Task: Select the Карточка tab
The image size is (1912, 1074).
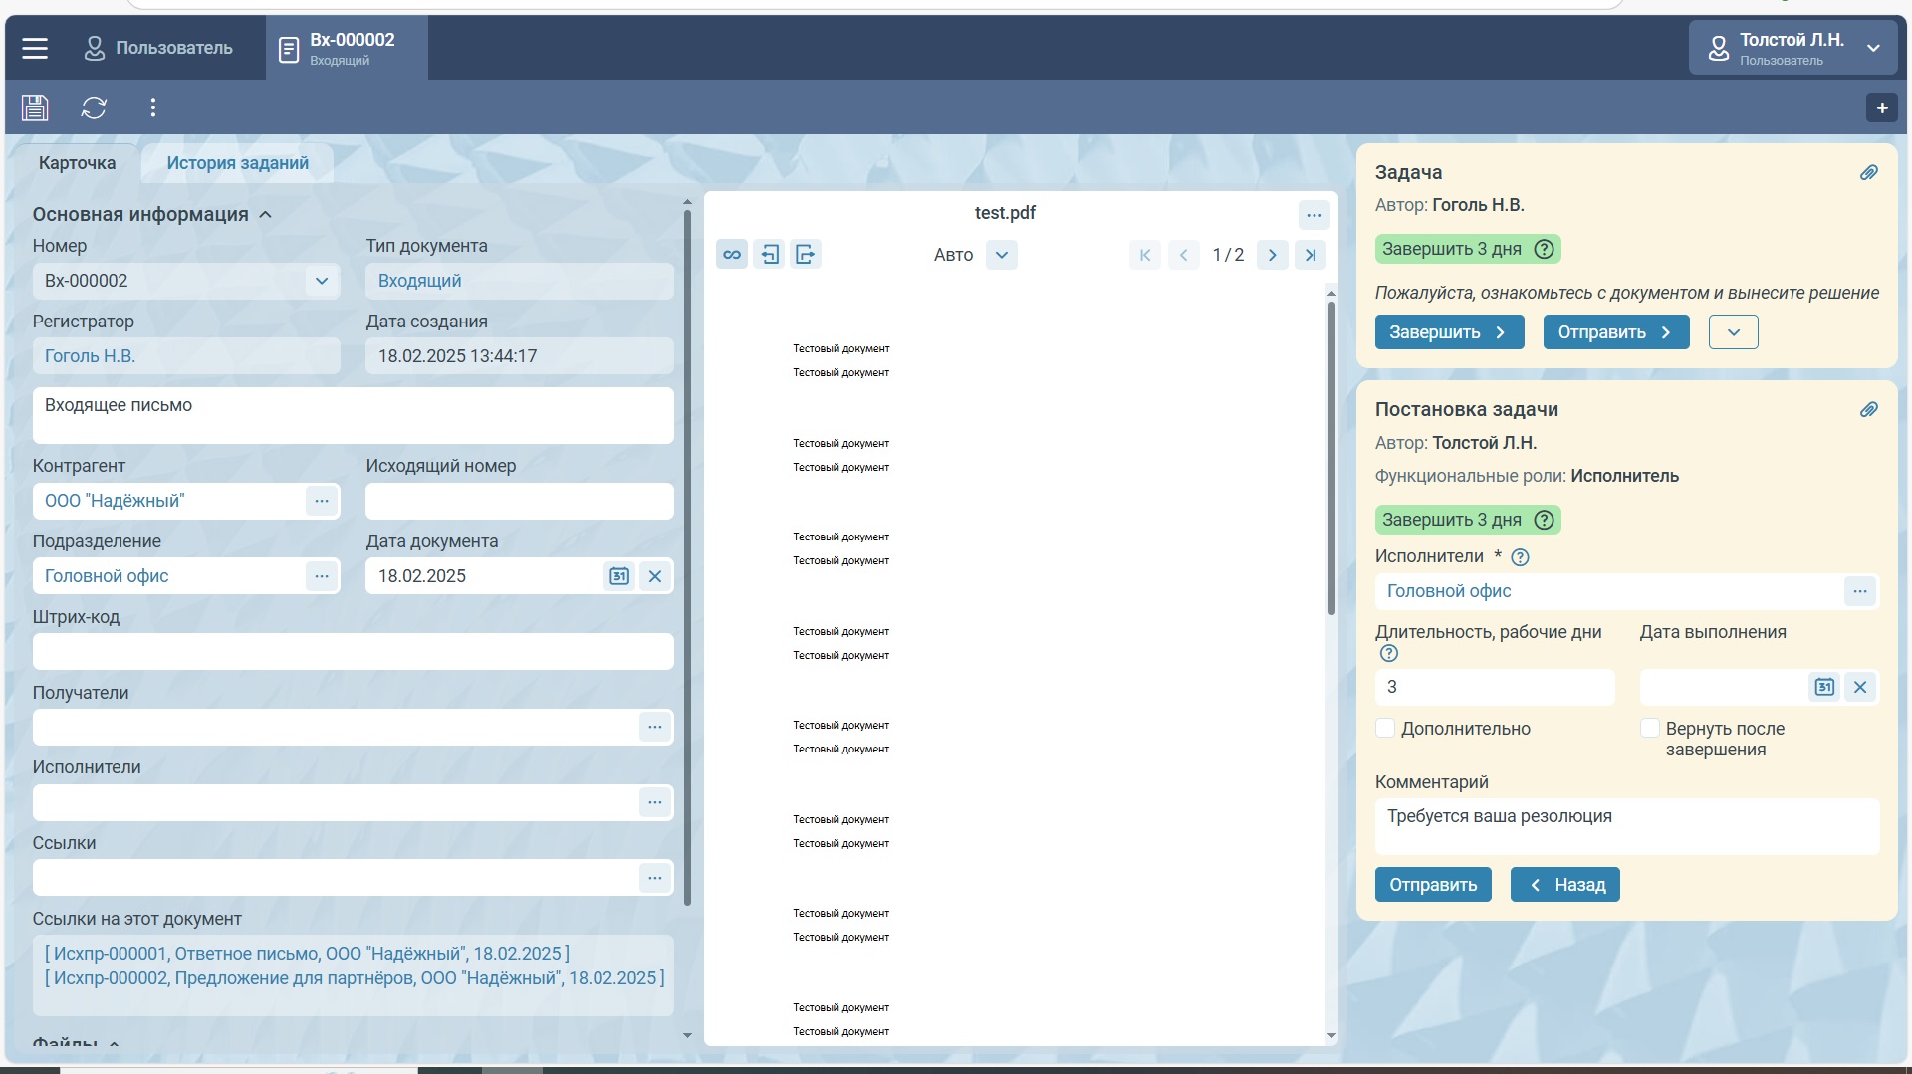Action: tap(77, 163)
